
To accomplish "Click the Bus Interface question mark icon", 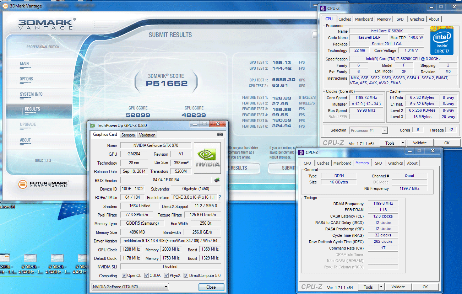I will [x=220, y=197].
